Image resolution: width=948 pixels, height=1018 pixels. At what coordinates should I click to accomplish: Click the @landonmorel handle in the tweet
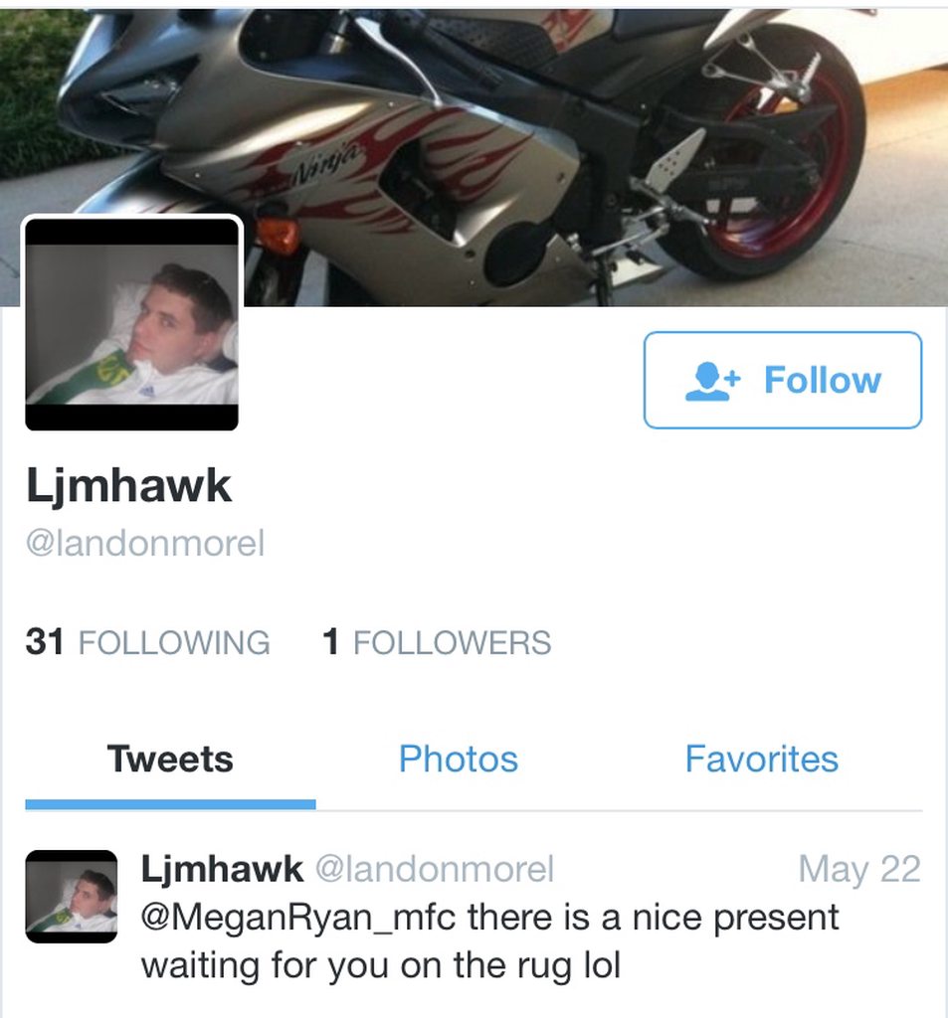435,869
